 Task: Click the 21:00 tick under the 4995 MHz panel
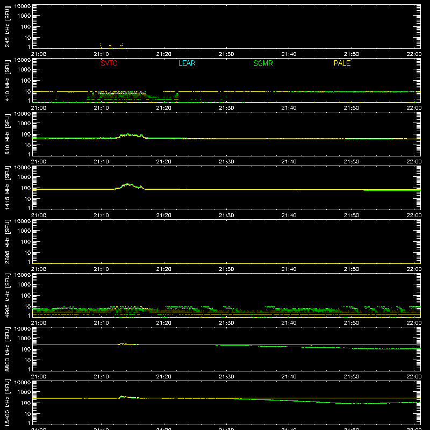coord(39,323)
